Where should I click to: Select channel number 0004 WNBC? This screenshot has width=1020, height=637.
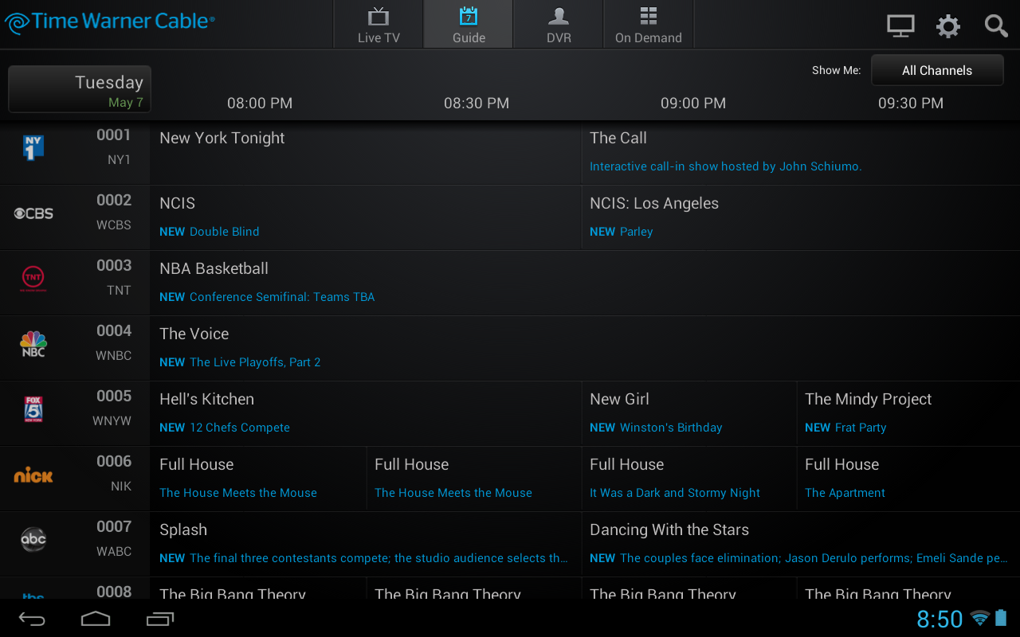(x=113, y=343)
